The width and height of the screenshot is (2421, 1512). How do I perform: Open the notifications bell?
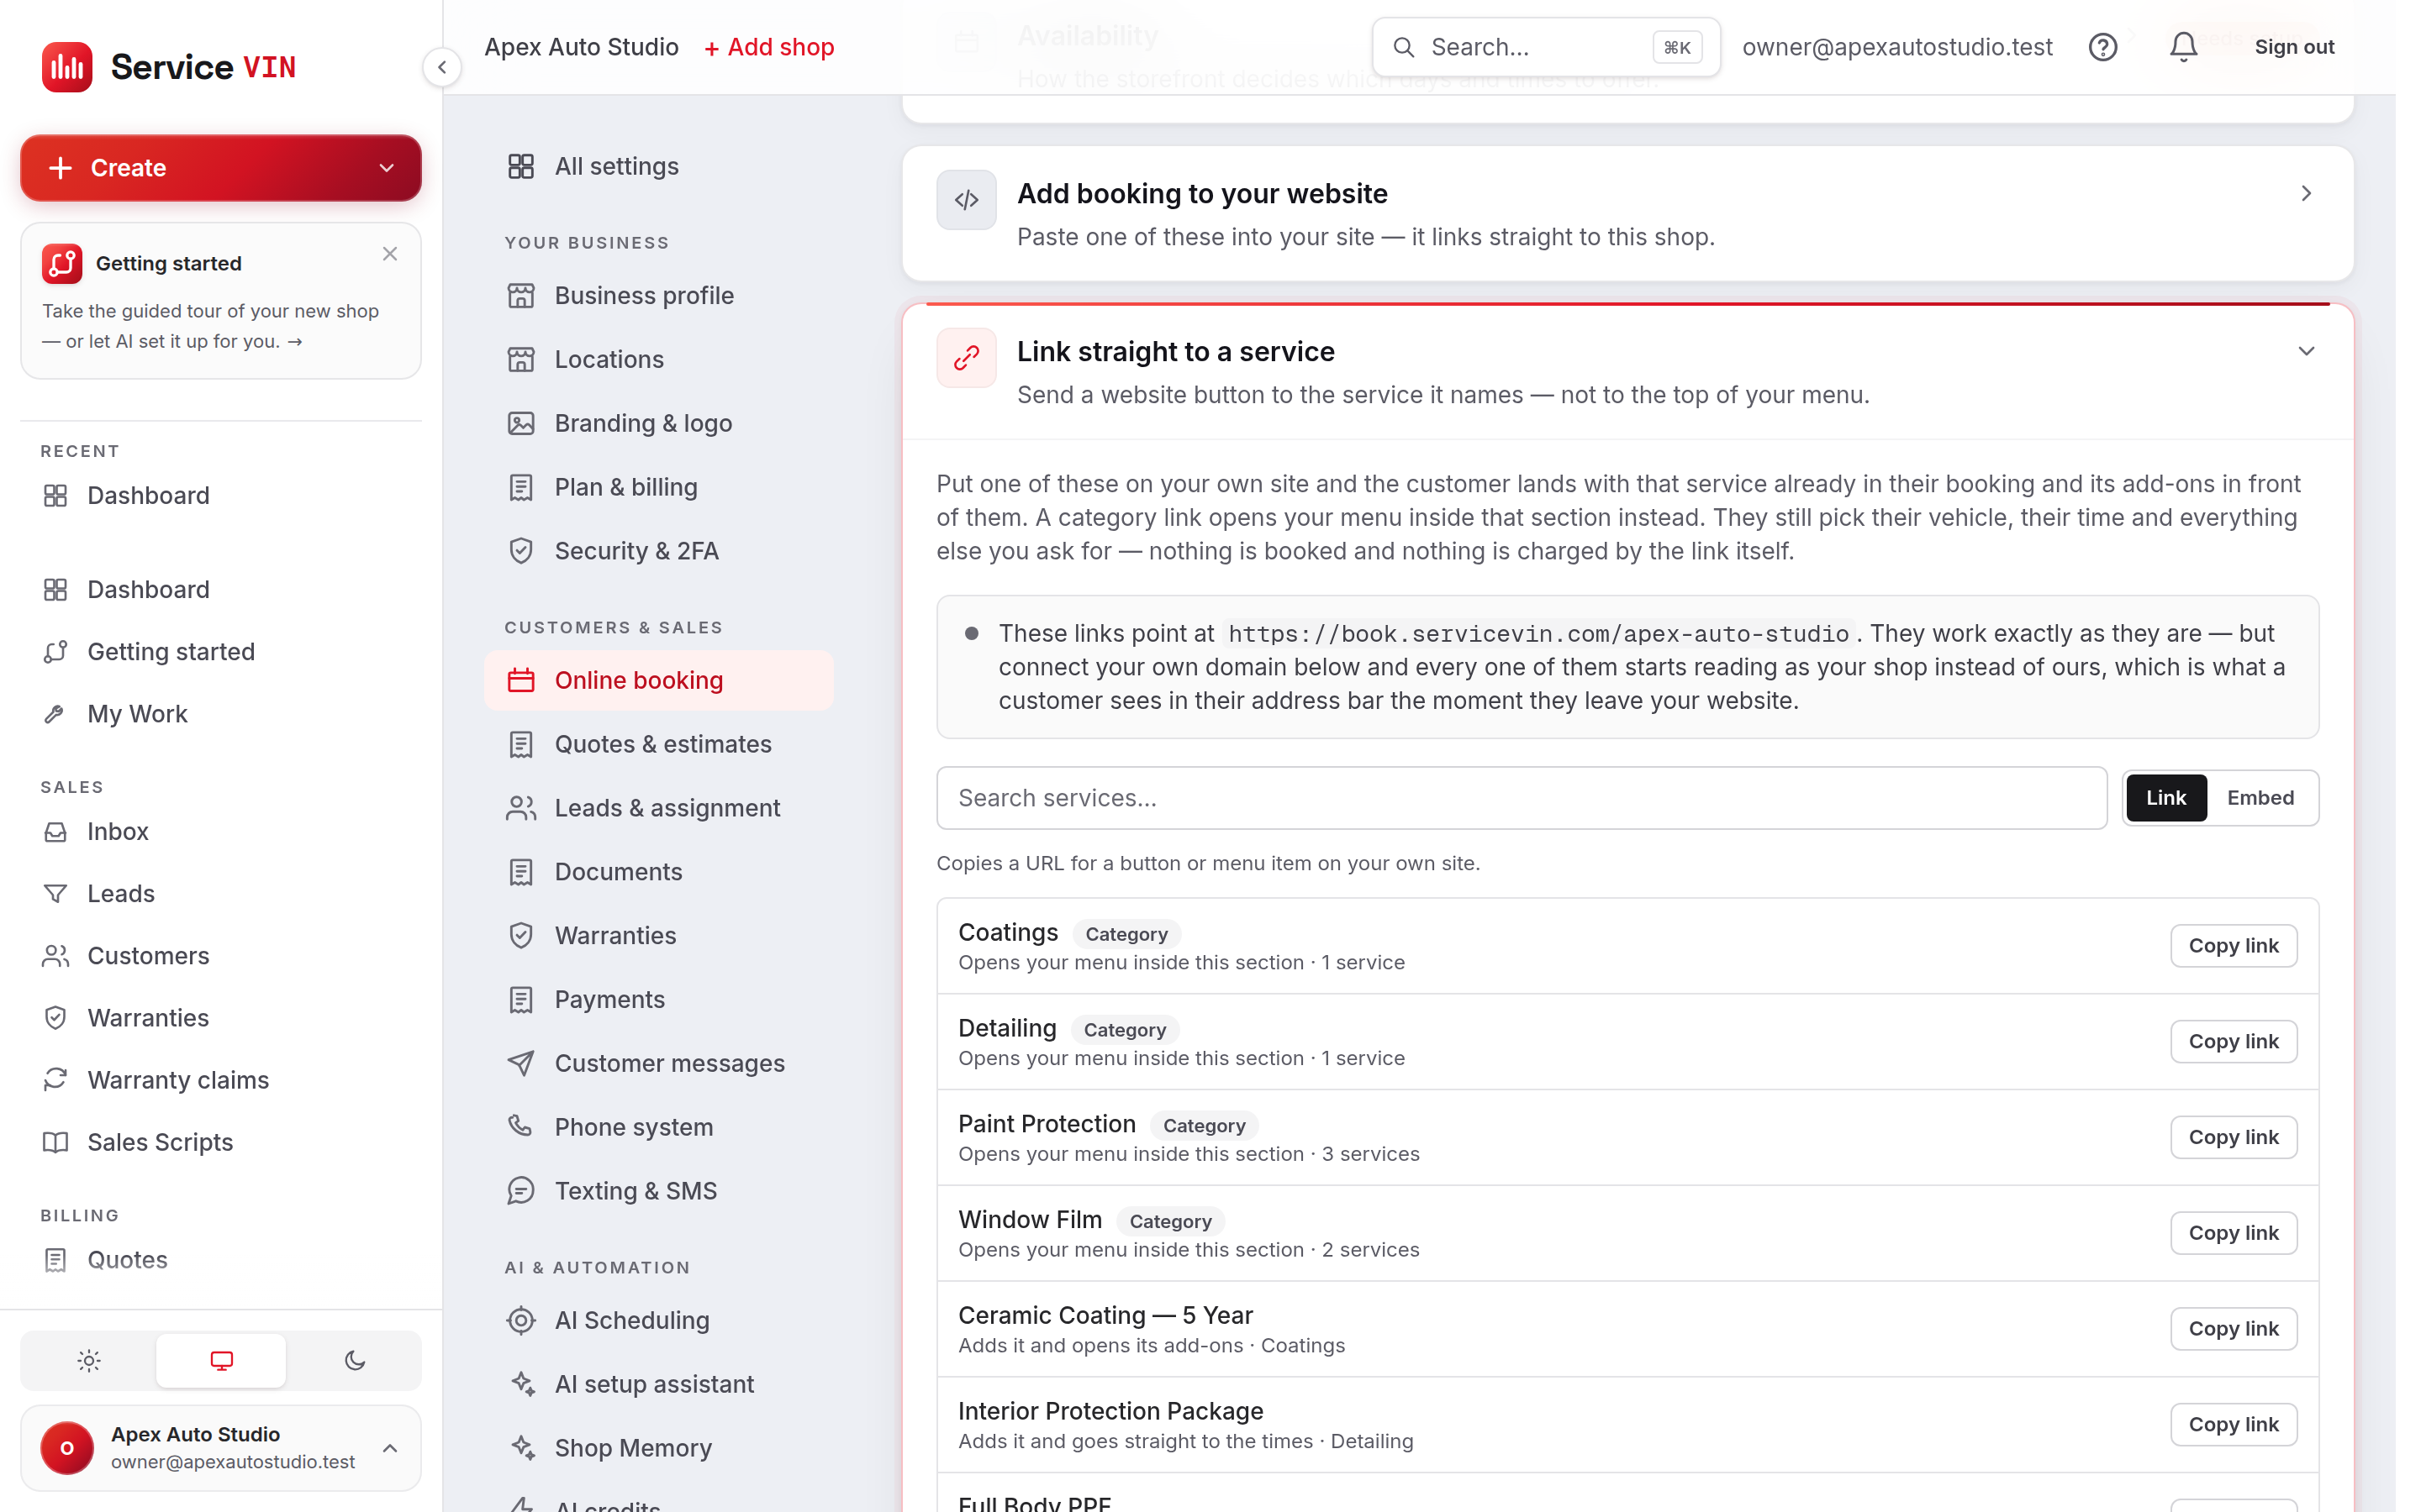pyautogui.click(x=2183, y=47)
